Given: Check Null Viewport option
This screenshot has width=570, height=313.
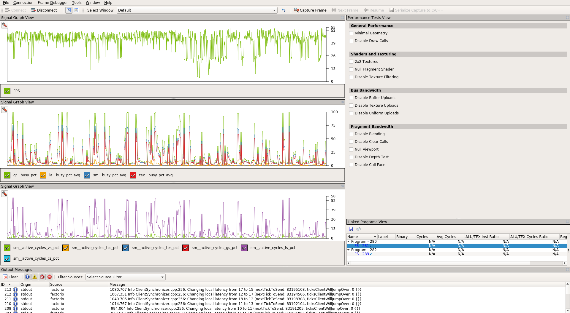Looking at the screenshot, I should 351,149.
